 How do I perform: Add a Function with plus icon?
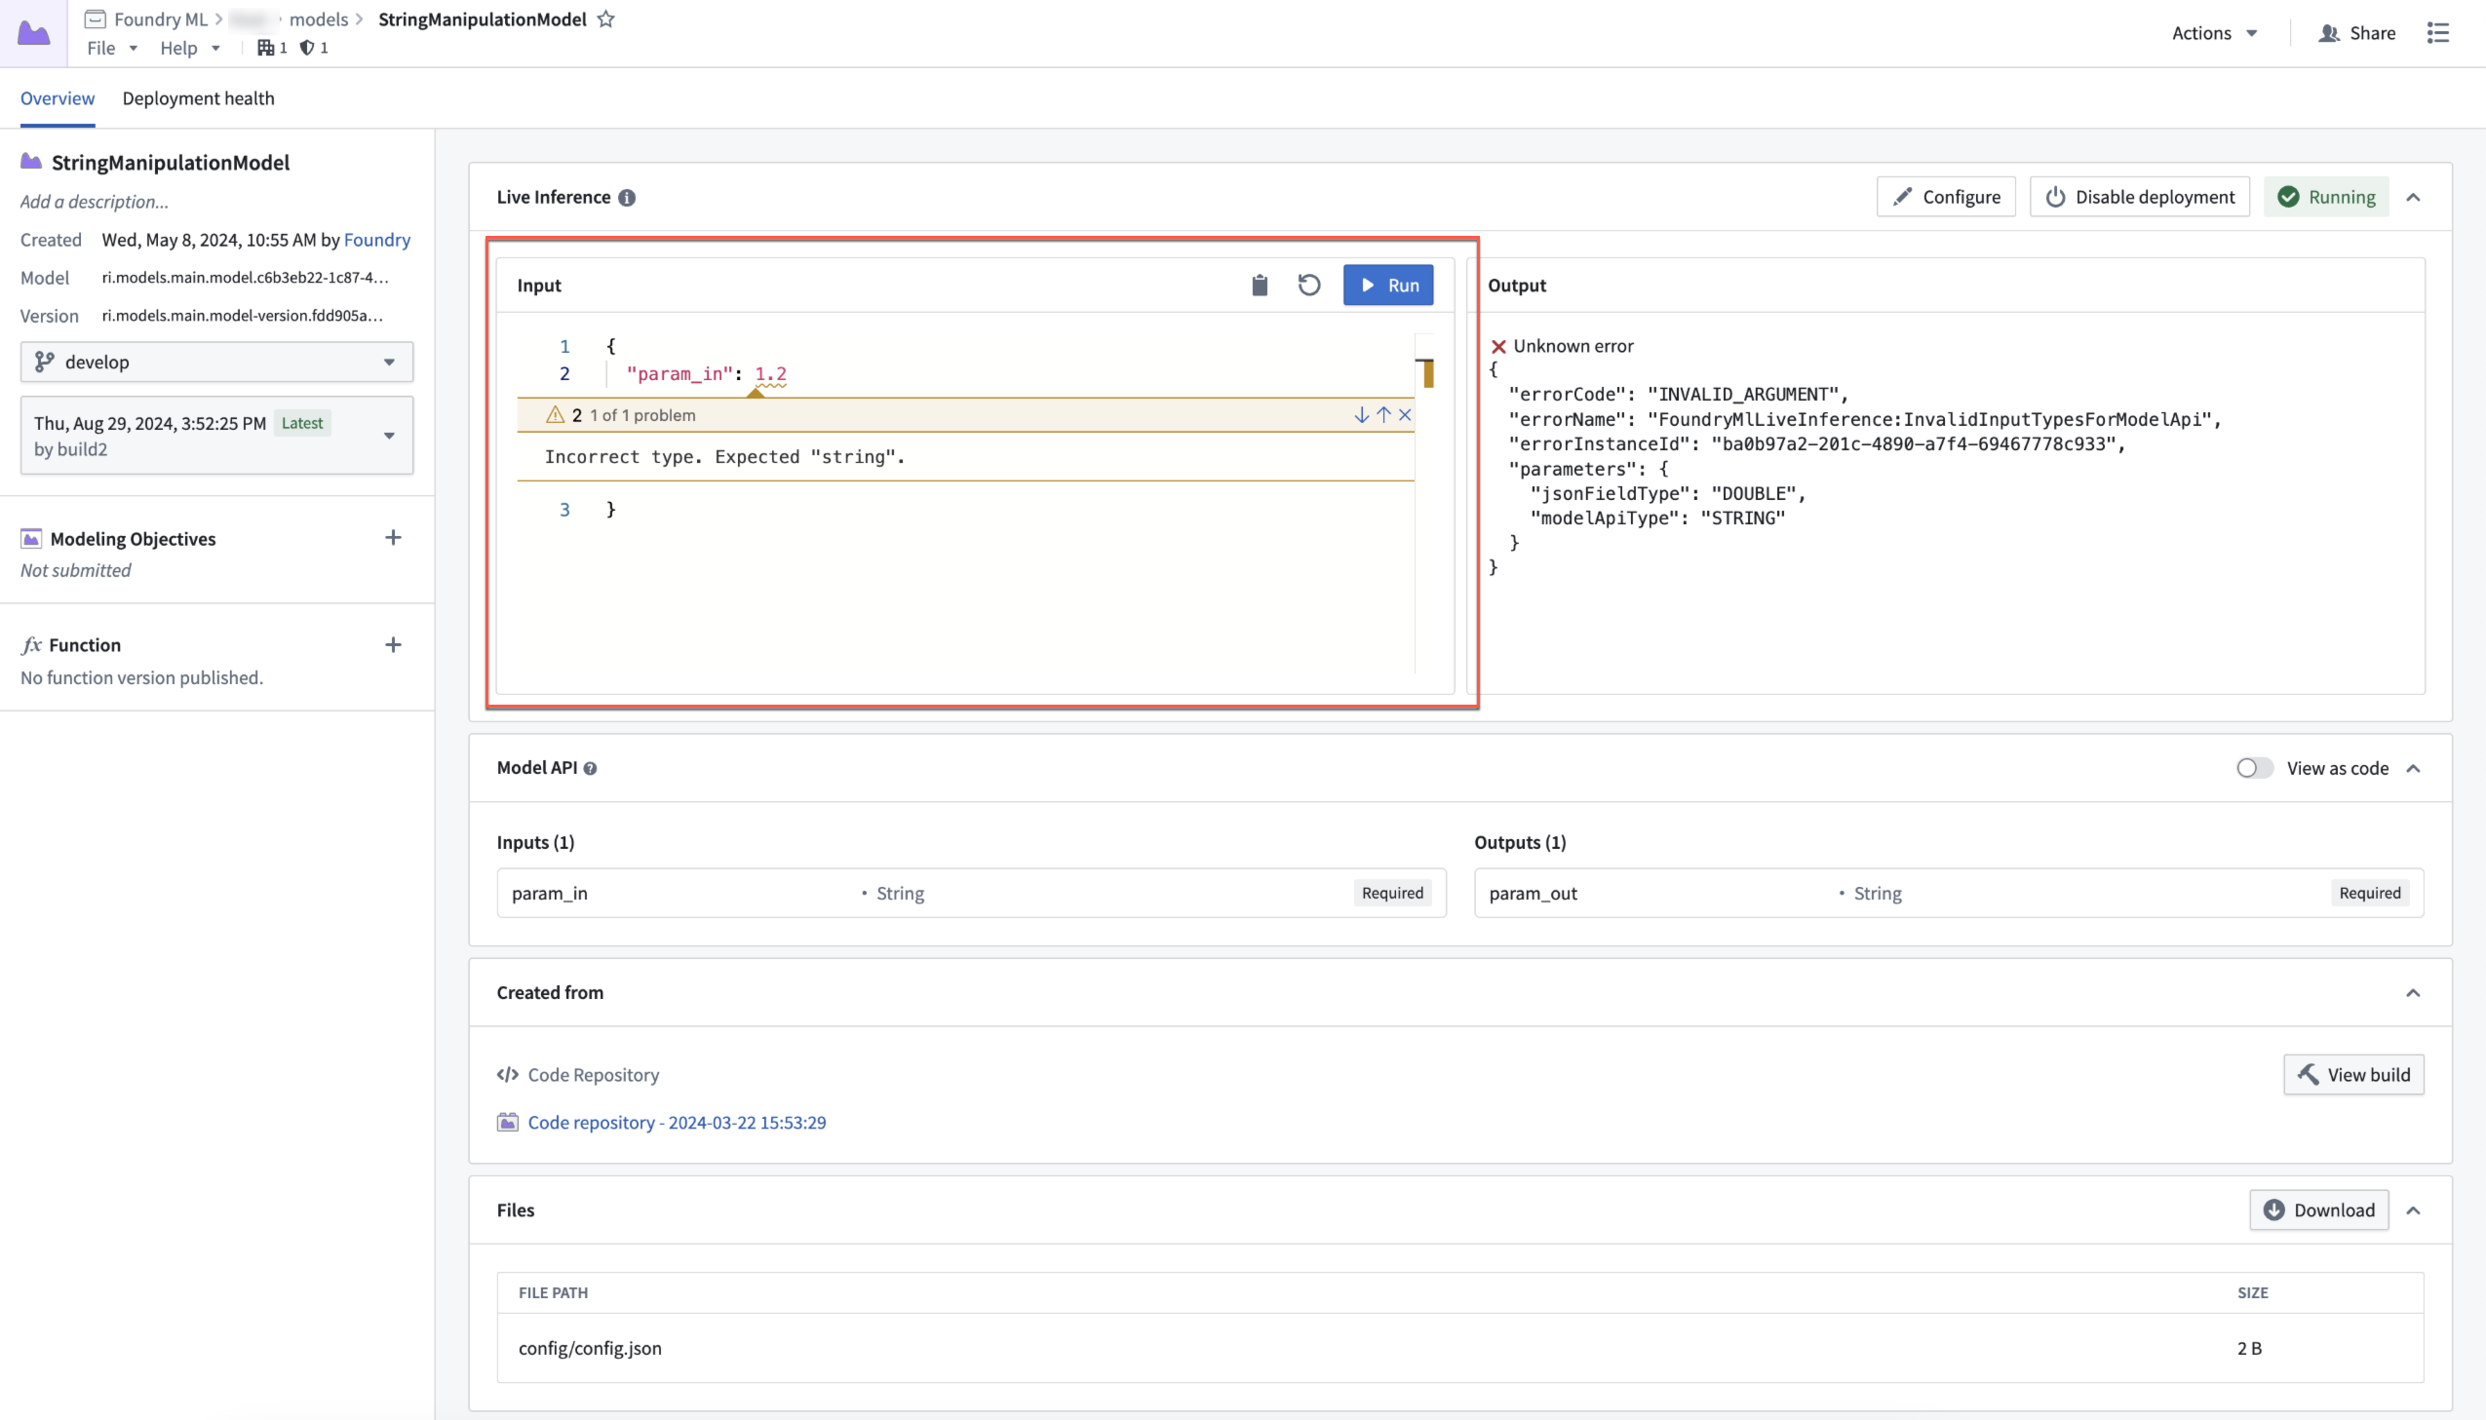(393, 645)
